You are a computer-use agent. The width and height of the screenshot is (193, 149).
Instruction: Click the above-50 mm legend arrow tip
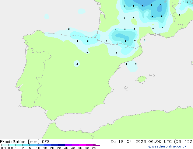(96, 145)
